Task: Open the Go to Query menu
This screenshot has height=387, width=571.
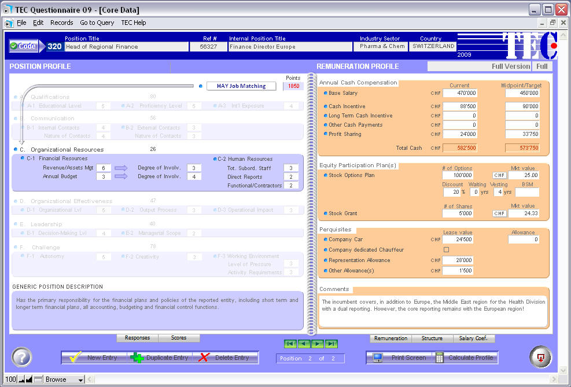Action: (97, 23)
